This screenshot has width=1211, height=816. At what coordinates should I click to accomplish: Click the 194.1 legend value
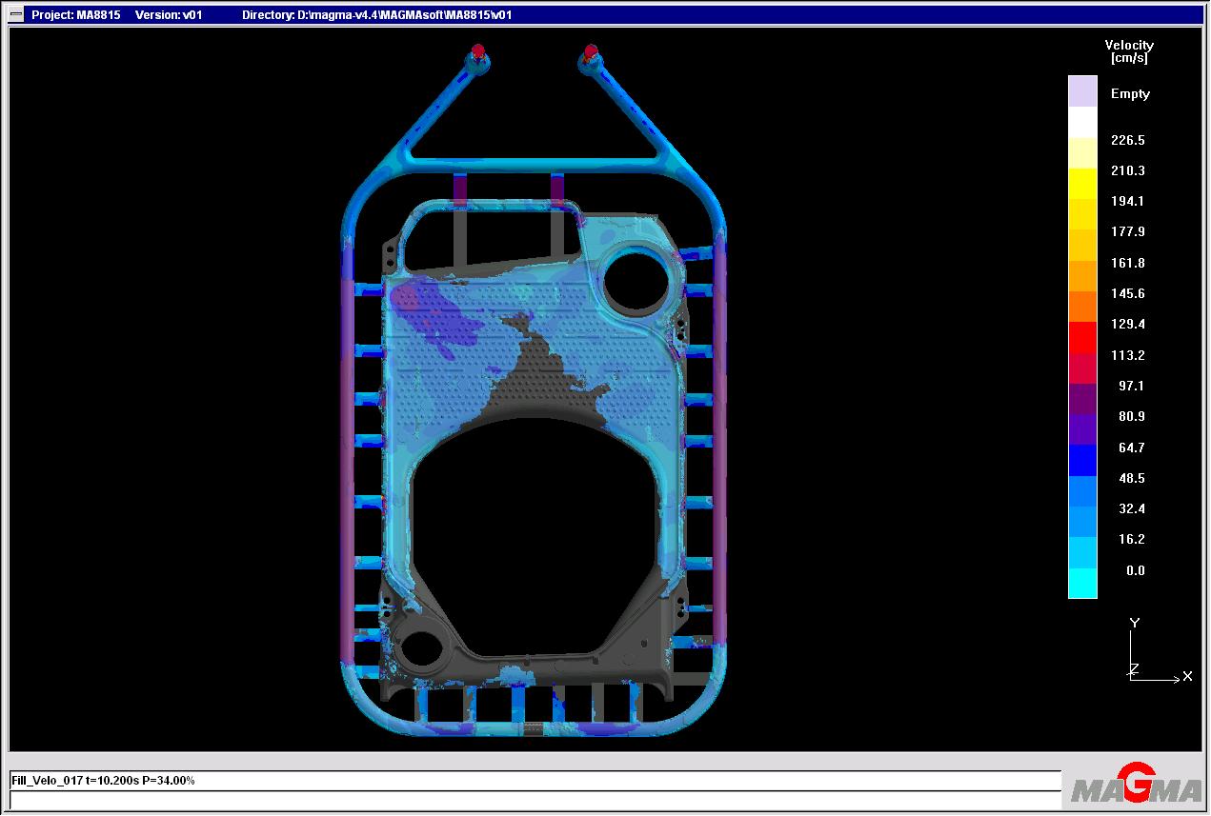1128,201
